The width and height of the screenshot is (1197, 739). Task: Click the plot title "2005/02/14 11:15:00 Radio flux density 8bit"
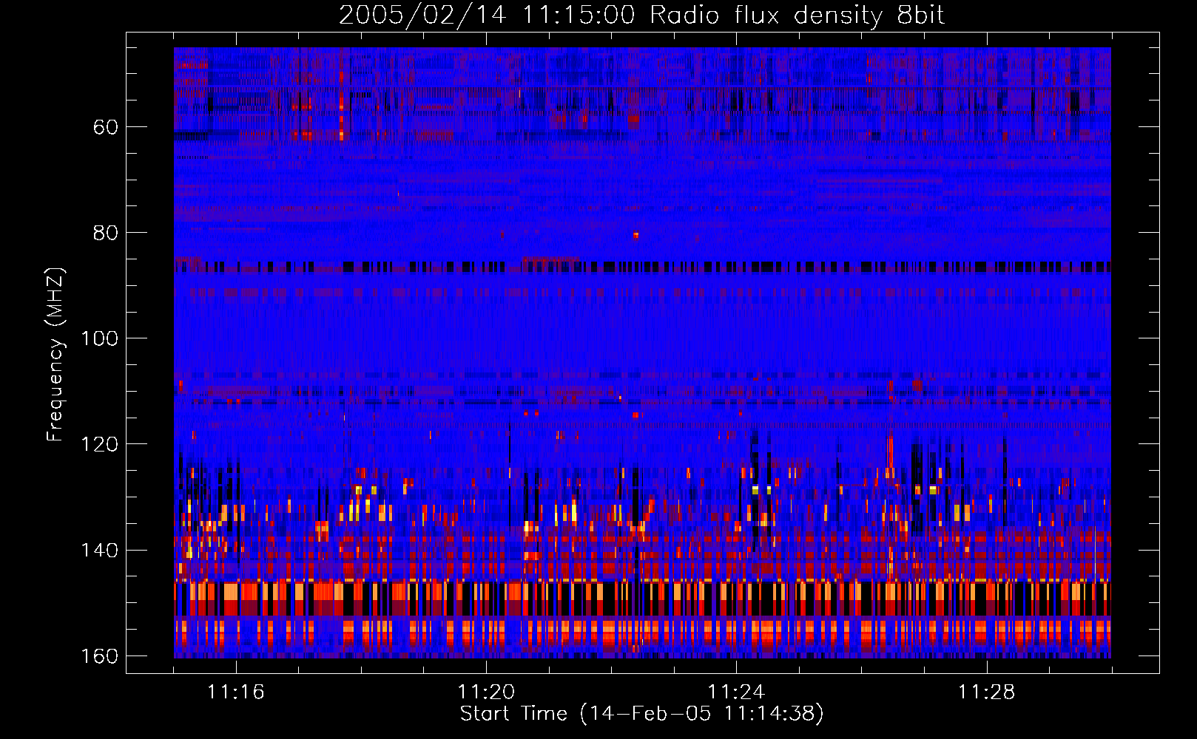pyautogui.click(x=641, y=15)
